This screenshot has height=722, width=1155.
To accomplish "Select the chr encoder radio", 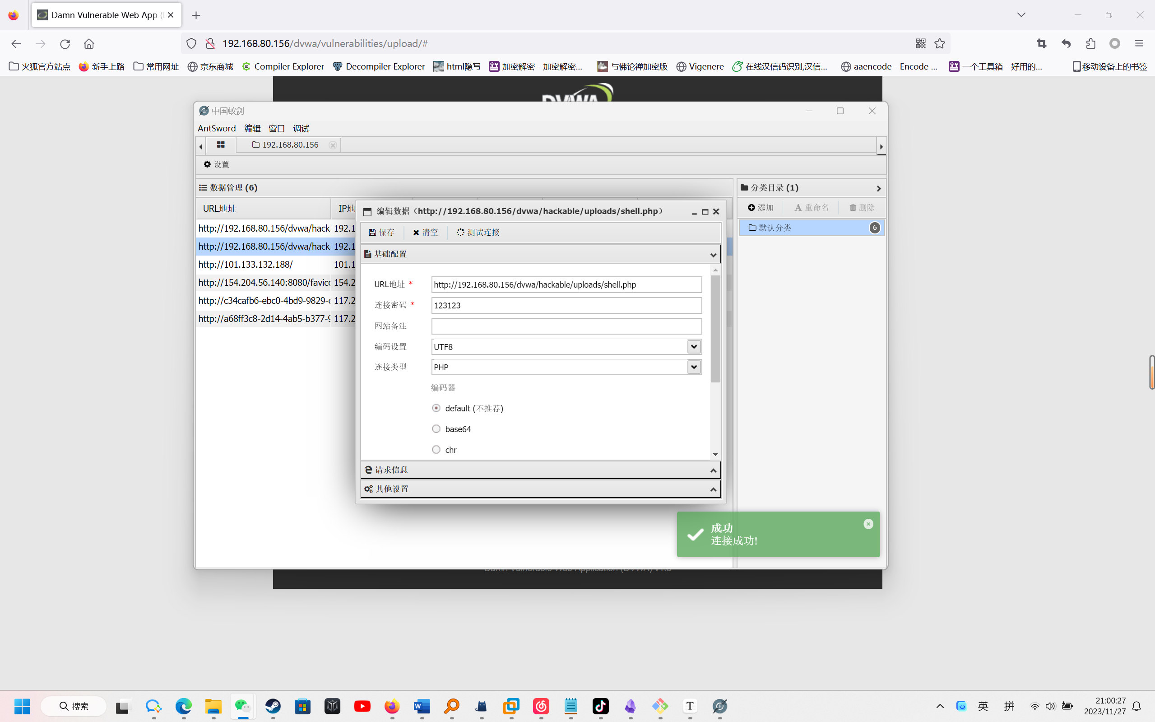I will (436, 449).
